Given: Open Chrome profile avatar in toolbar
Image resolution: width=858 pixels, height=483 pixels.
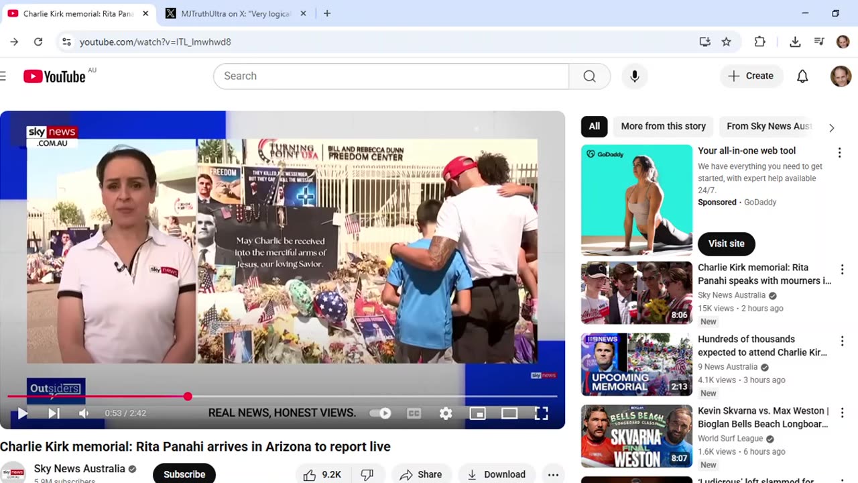Looking at the screenshot, I should (x=843, y=42).
